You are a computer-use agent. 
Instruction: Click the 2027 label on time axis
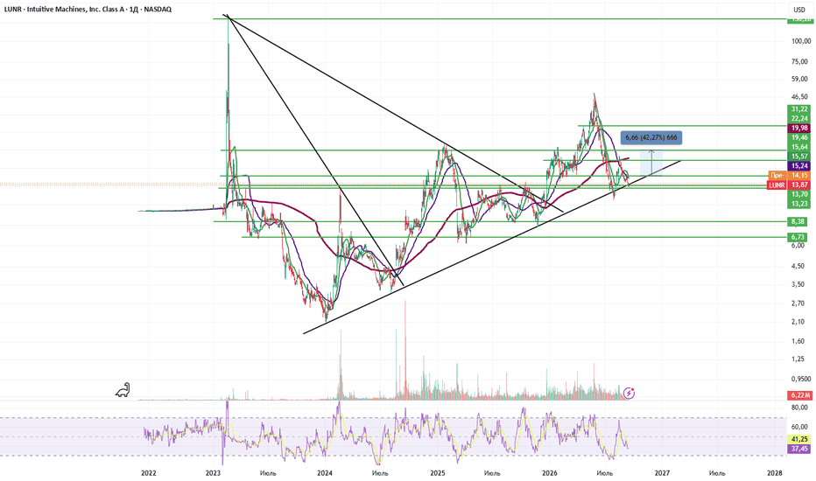662,473
